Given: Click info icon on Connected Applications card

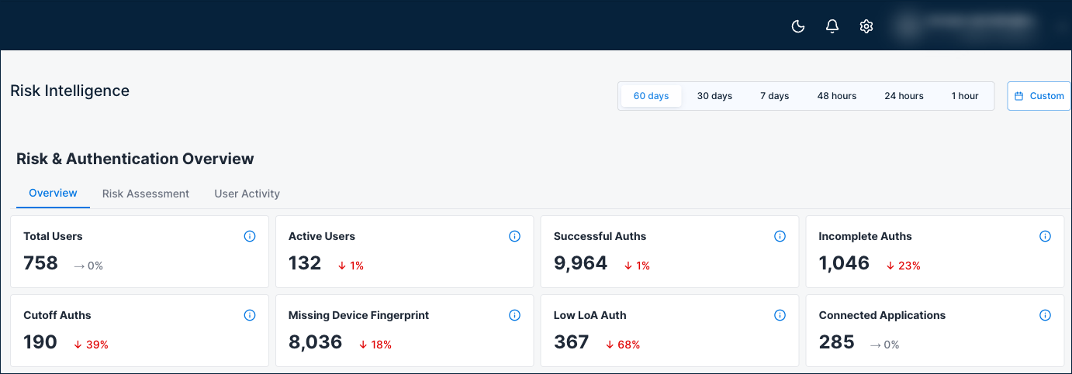Looking at the screenshot, I should (x=1045, y=315).
